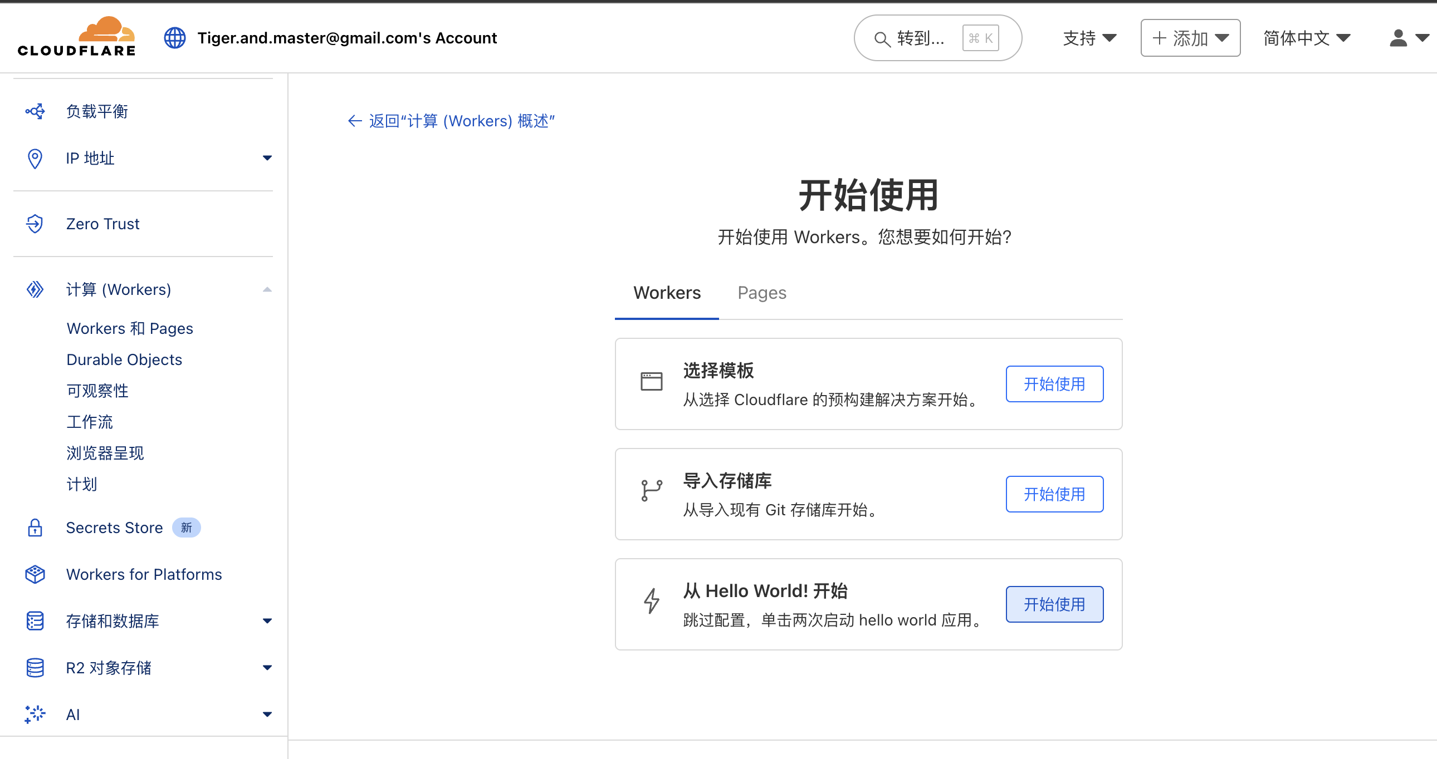The height and width of the screenshot is (759, 1437).
Task: Click the Hello World lightning icon
Action: pyautogui.click(x=651, y=601)
